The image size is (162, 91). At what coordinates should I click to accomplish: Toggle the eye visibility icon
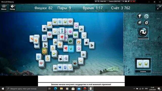139,23
